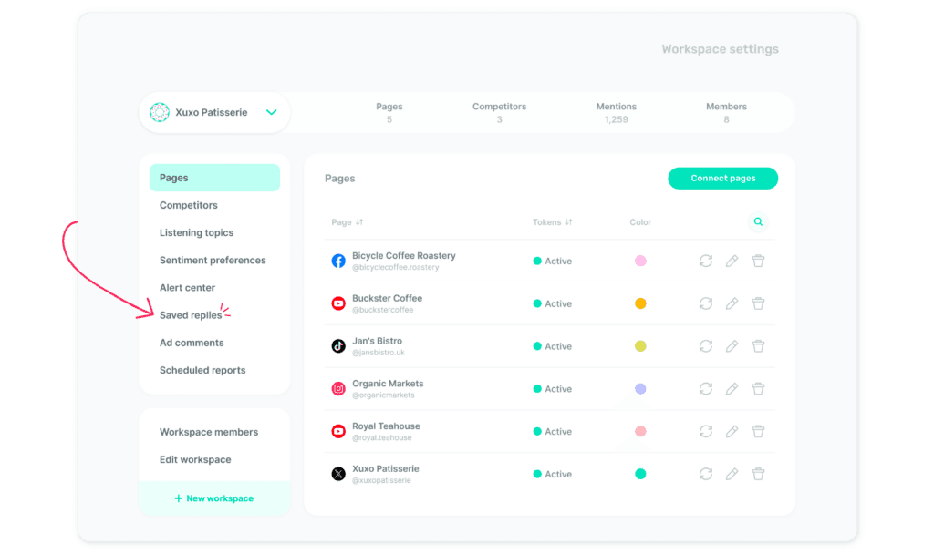Viewport: 934px width, 554px height.
Task: Delete the Royal Teahouse page
Action: (758, 431)
